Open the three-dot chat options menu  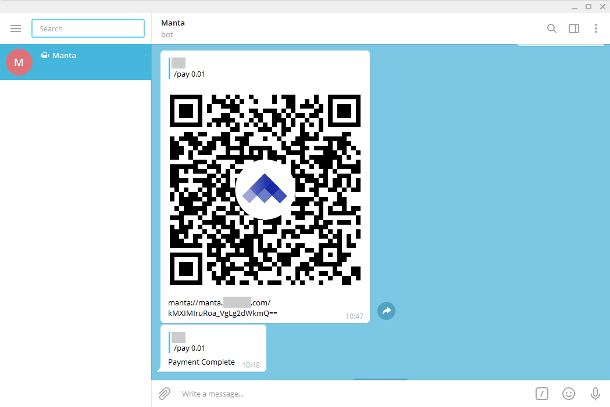pos(595,28)
